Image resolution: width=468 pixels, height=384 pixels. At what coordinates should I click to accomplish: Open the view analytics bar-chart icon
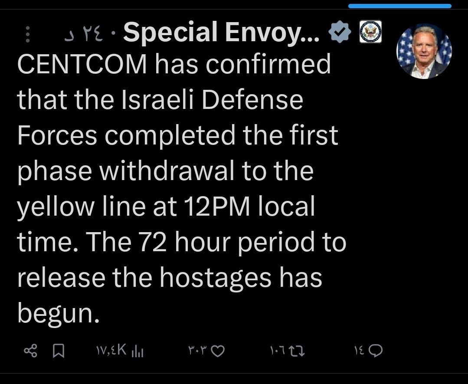coord(137,350)
